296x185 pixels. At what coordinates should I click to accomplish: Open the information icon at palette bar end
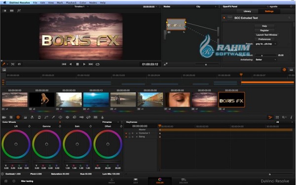click(x=291, y=117)
